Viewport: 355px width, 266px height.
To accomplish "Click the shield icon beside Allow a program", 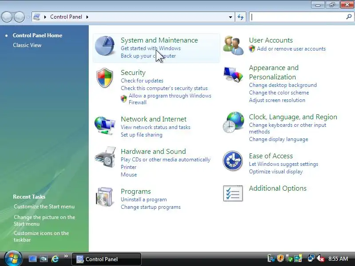I will pyautogui.click(x=124, y=98).
